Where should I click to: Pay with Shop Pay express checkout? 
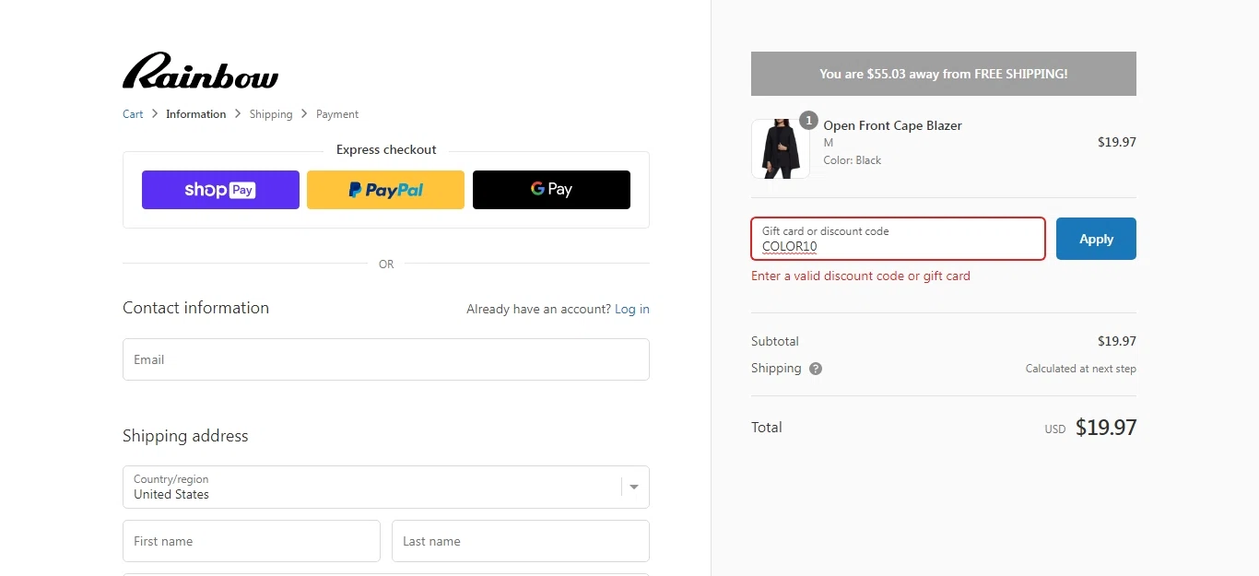point(220,190)
